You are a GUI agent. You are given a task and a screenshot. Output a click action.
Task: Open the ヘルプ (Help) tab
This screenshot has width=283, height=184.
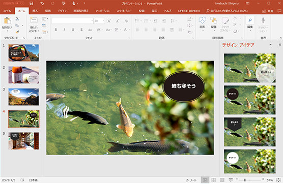click(x=167, y=11)
